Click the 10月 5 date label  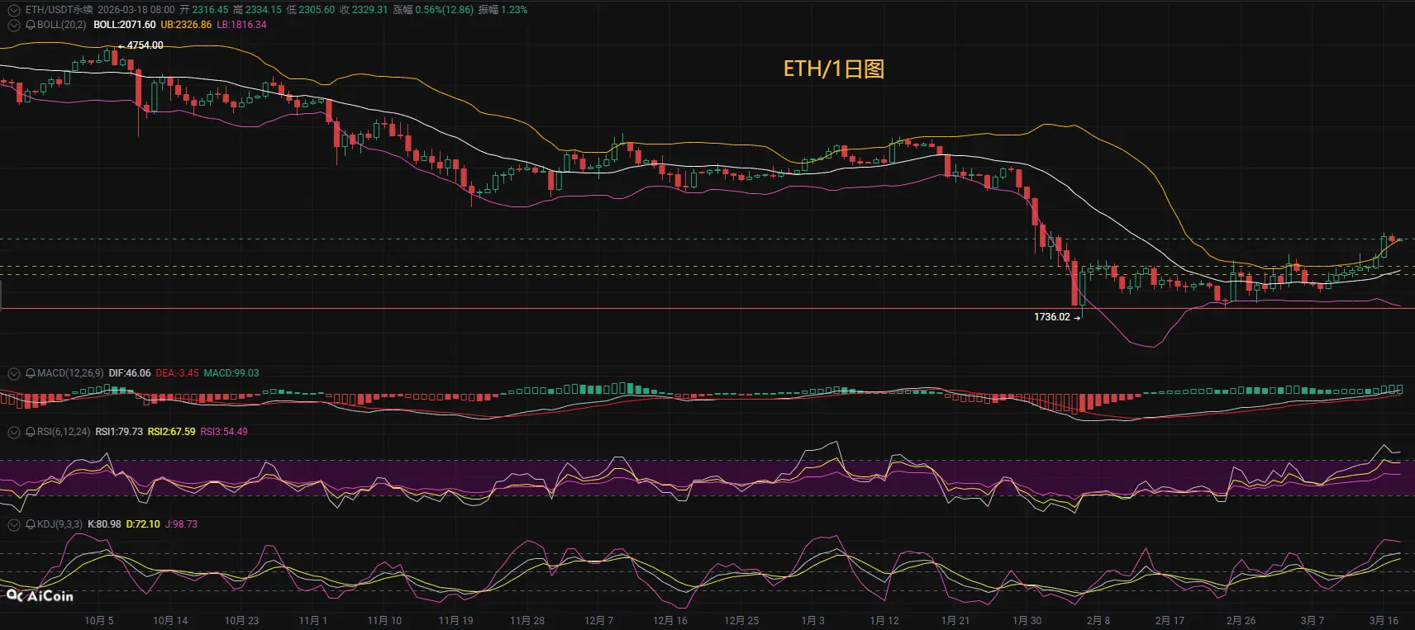[x=99, y=621]
